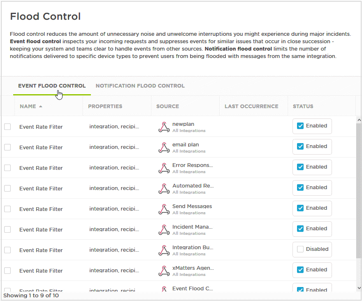The width and height of the screenshot is (362, 301).
Task: Click the xMatters Agent integration icon
Action: pyautogui.click(x=164, y=271)
